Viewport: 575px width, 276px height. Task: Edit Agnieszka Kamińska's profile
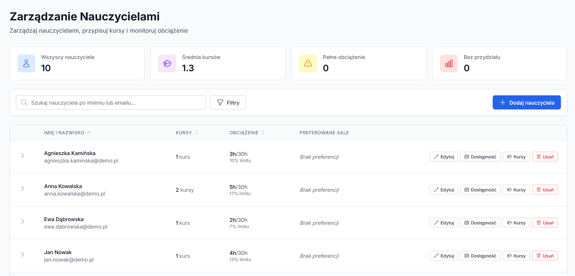click(x=444, y=157)
